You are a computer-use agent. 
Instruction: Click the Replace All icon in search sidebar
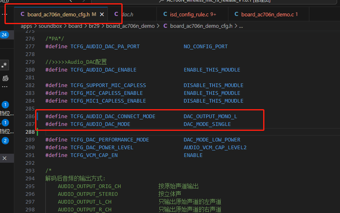pyautogui.click(x=5, y=78)
